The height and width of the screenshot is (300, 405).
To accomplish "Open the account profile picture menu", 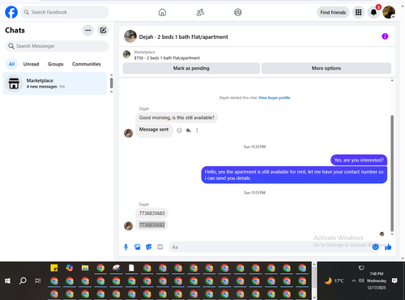I will [x=389, y=12].
